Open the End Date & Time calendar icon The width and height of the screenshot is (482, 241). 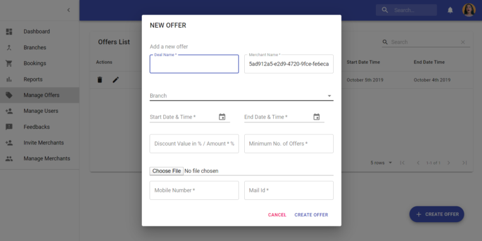[317, 117]
